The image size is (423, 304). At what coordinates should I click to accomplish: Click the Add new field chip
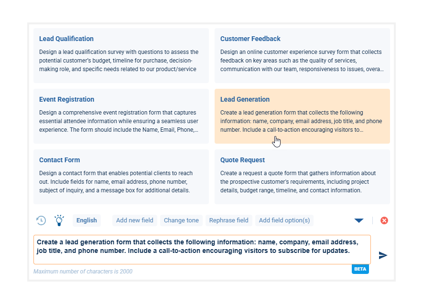click(135, 220)
